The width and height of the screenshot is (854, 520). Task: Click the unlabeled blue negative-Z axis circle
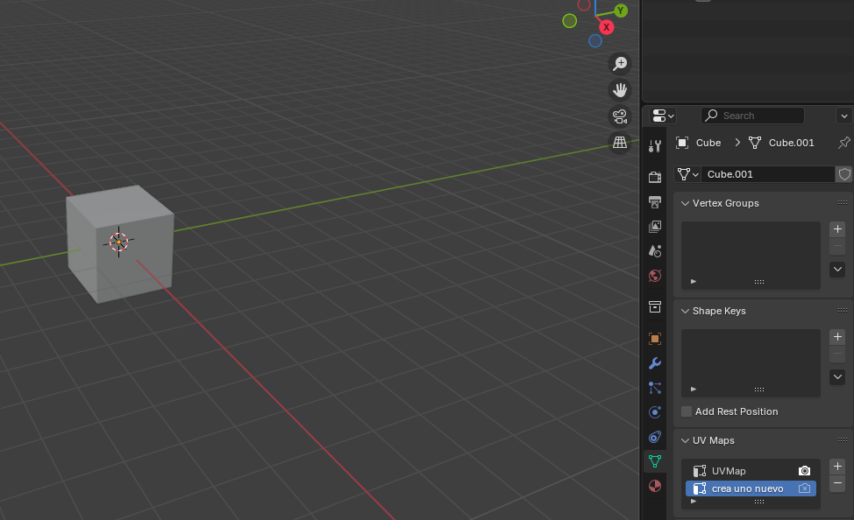click(595, 41)
